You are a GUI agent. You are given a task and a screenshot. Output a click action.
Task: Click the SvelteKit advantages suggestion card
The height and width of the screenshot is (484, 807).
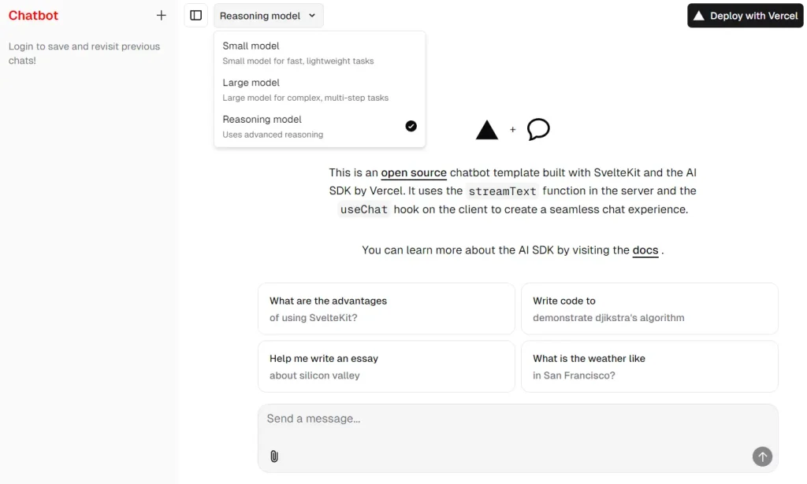386,309
